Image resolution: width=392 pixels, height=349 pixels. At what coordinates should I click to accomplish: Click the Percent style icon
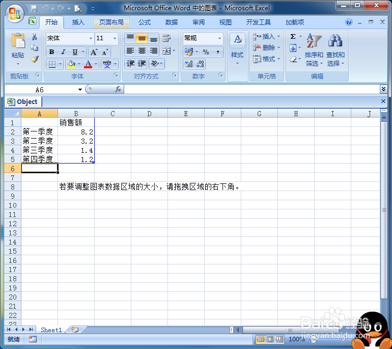[x=206, y=52]
